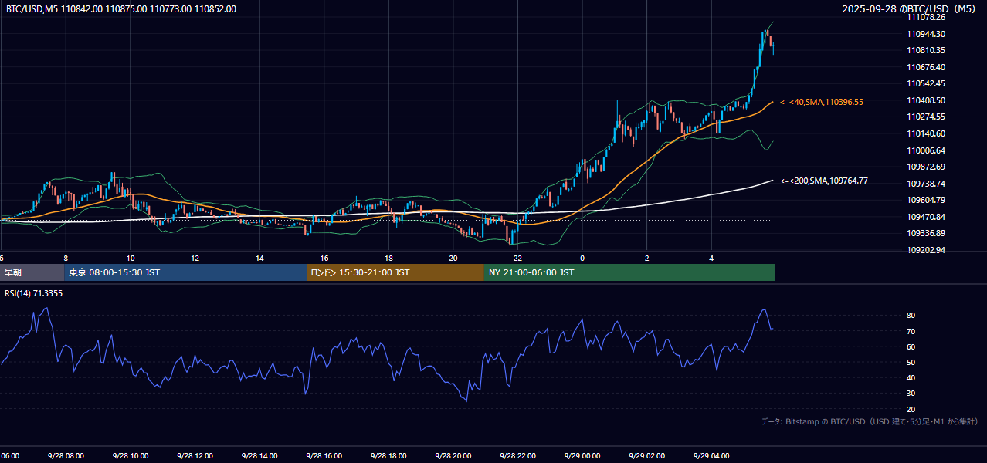Click the price axis value 109470.84
This screenshot has height=463, width=987.
pos(928,217)
